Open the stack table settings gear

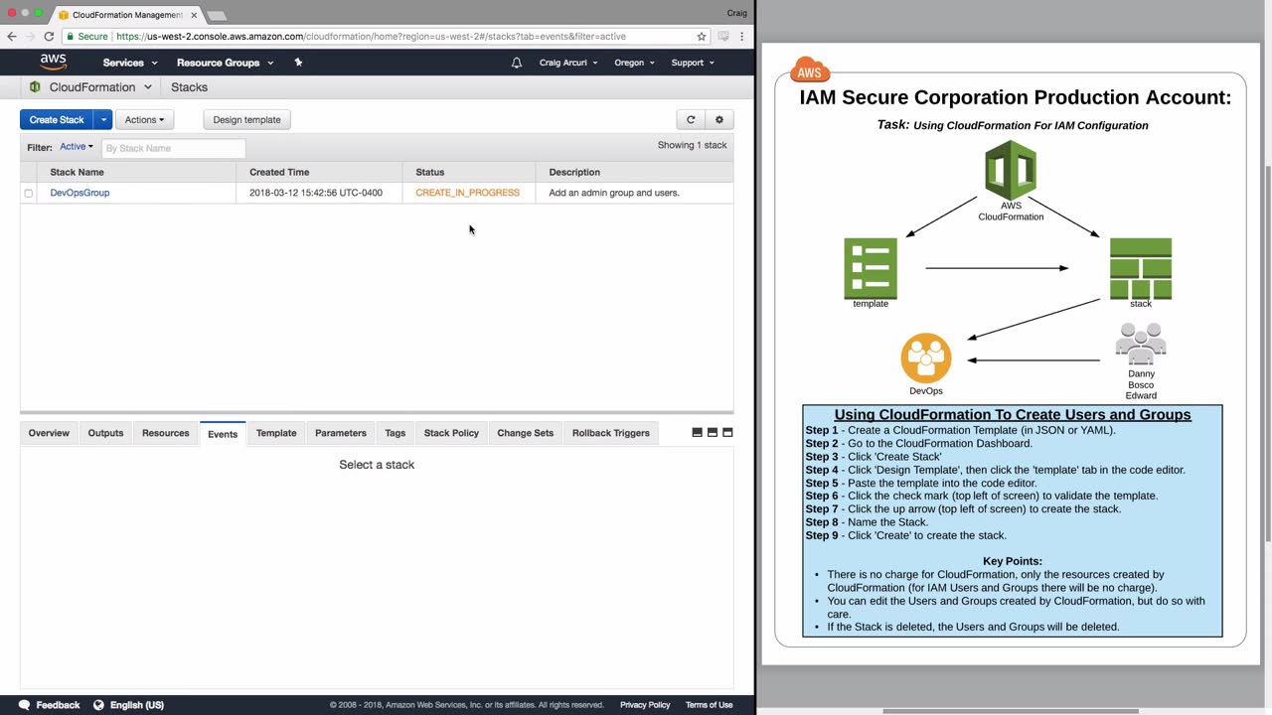pyautogui.click(x=719, y=119)
